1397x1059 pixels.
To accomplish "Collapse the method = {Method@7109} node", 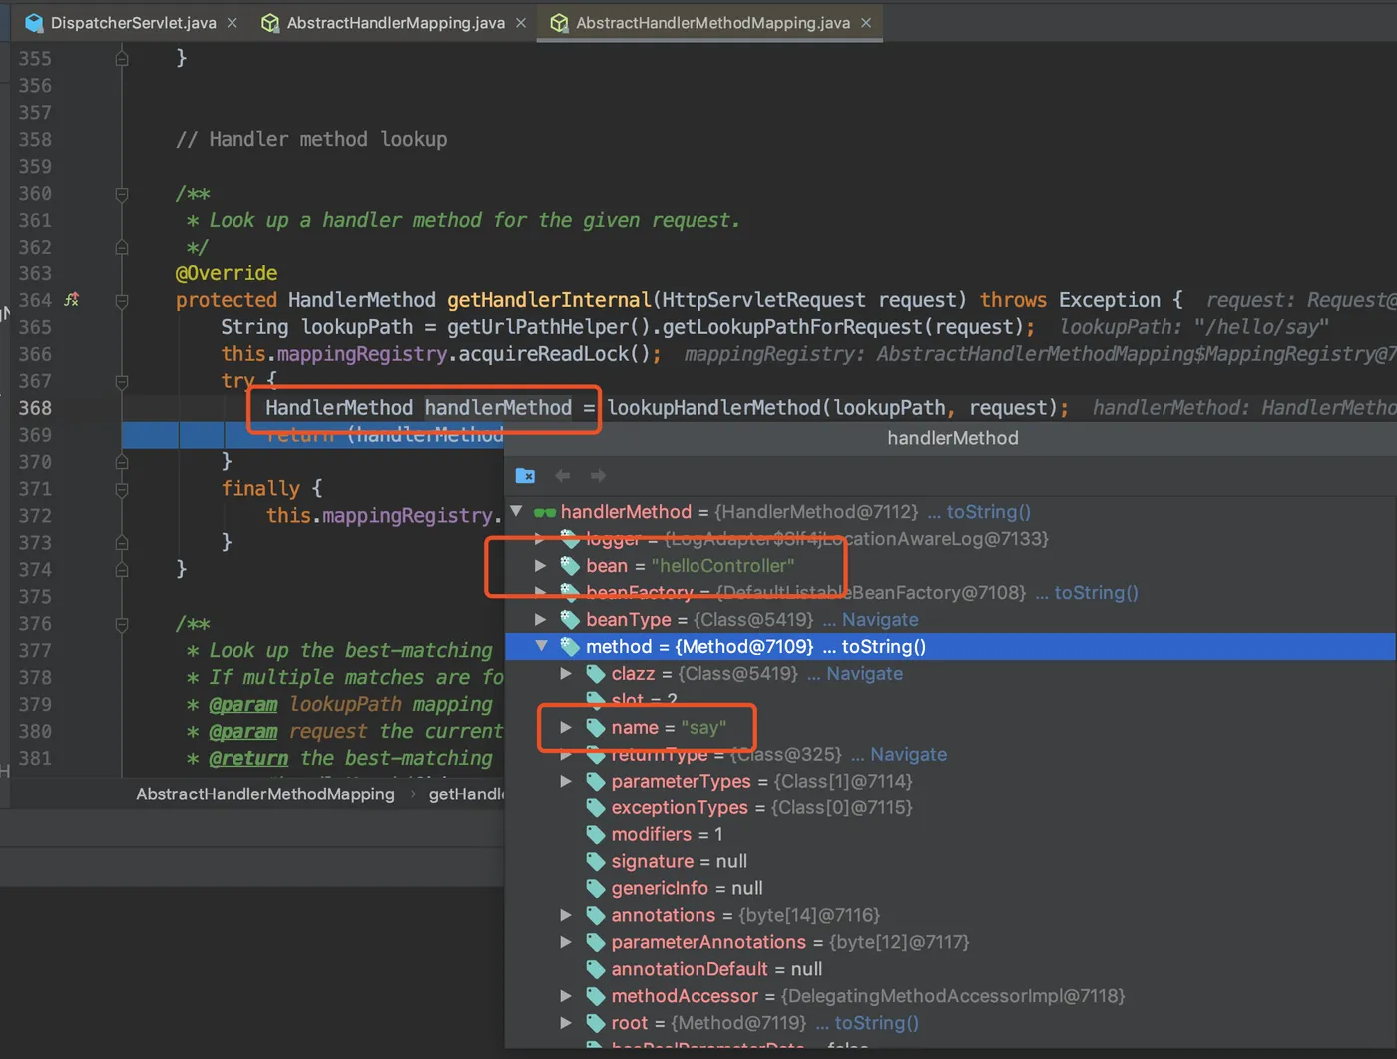I will coord(541,646).
